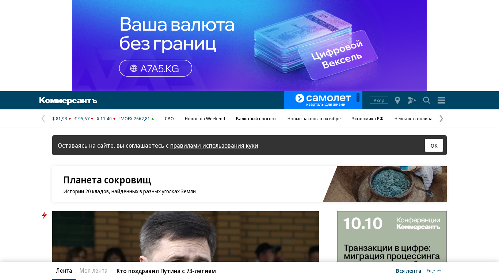The height and width of the screenshot is (280, 499).
Task: Open the Вся лента link
Action: tap(408, 271)
